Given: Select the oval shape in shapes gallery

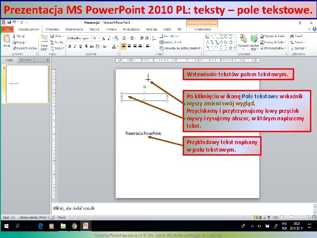Looking at the screenshot, I should click(x=226, y=37).
